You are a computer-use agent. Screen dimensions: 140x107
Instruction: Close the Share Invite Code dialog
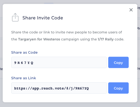pyautogui.click(x=131, y=10)
